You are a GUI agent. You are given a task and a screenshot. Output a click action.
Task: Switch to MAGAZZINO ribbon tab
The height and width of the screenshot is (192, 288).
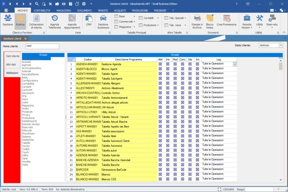point(64,10)
